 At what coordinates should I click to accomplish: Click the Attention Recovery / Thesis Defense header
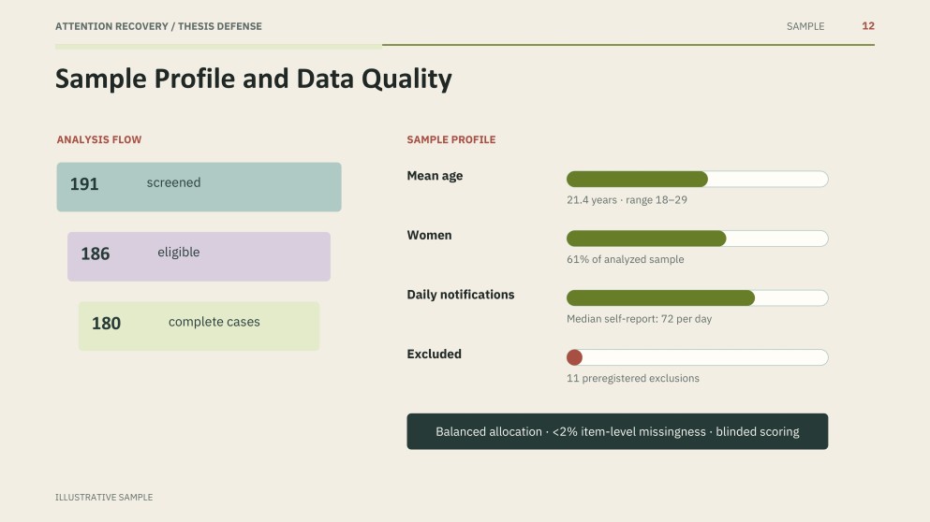pos(158,26)
